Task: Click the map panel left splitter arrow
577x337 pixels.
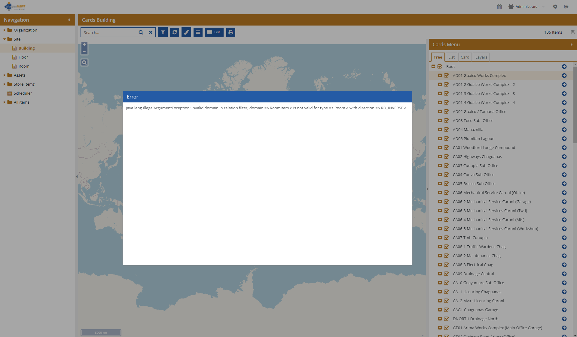Action: pyautogui.click(x=77, y=177)
